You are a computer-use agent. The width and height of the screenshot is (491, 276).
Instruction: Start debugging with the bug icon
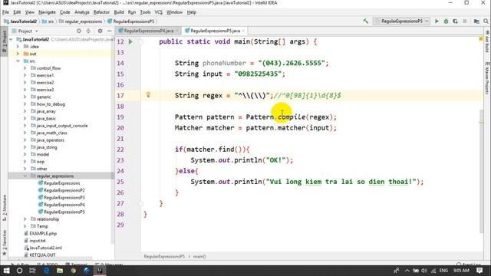446,21
